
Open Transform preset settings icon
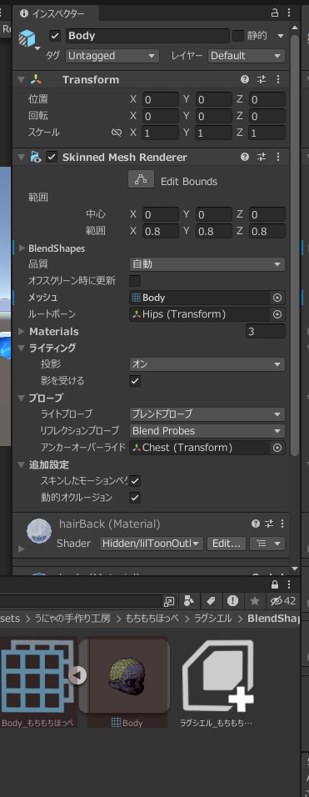click(262, 79)
